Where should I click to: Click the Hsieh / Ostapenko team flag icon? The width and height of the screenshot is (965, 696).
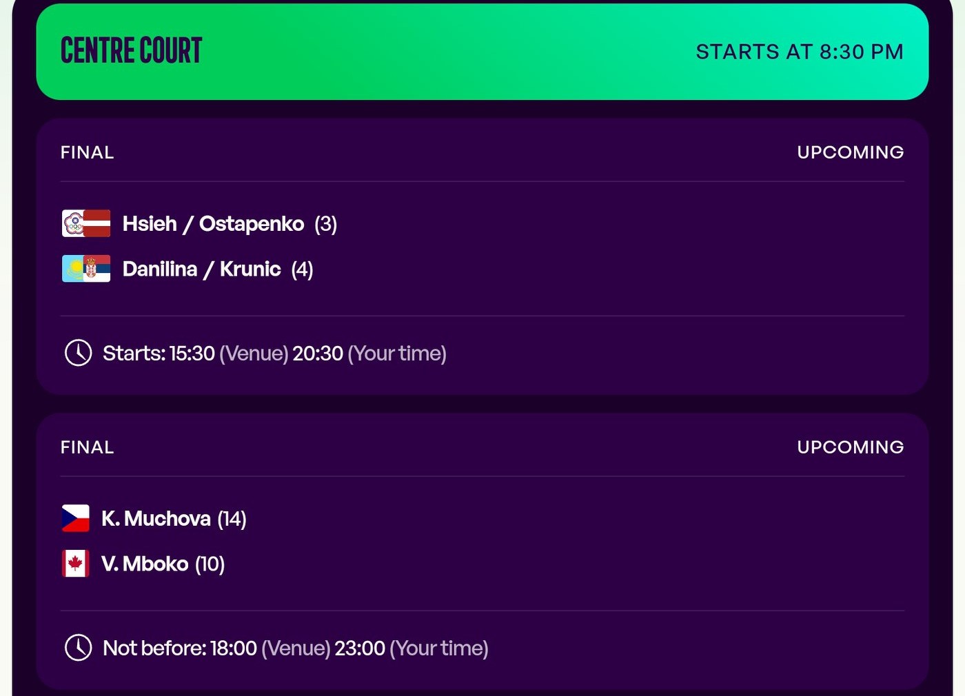point(86,223)
